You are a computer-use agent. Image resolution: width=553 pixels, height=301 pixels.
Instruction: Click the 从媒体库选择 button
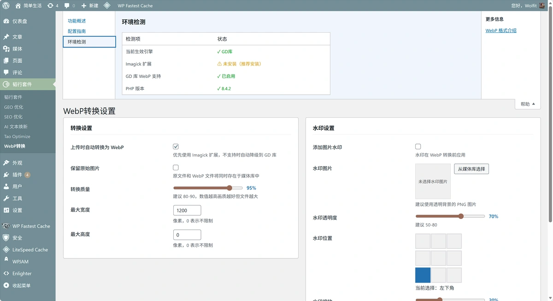[x=471, y=168]
